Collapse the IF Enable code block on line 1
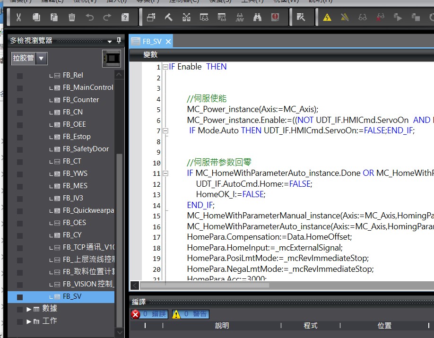Viewport: 434px width, 338px height. click(165, 67)
